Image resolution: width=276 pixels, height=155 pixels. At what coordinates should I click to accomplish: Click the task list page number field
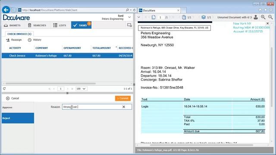pos(60,89)
